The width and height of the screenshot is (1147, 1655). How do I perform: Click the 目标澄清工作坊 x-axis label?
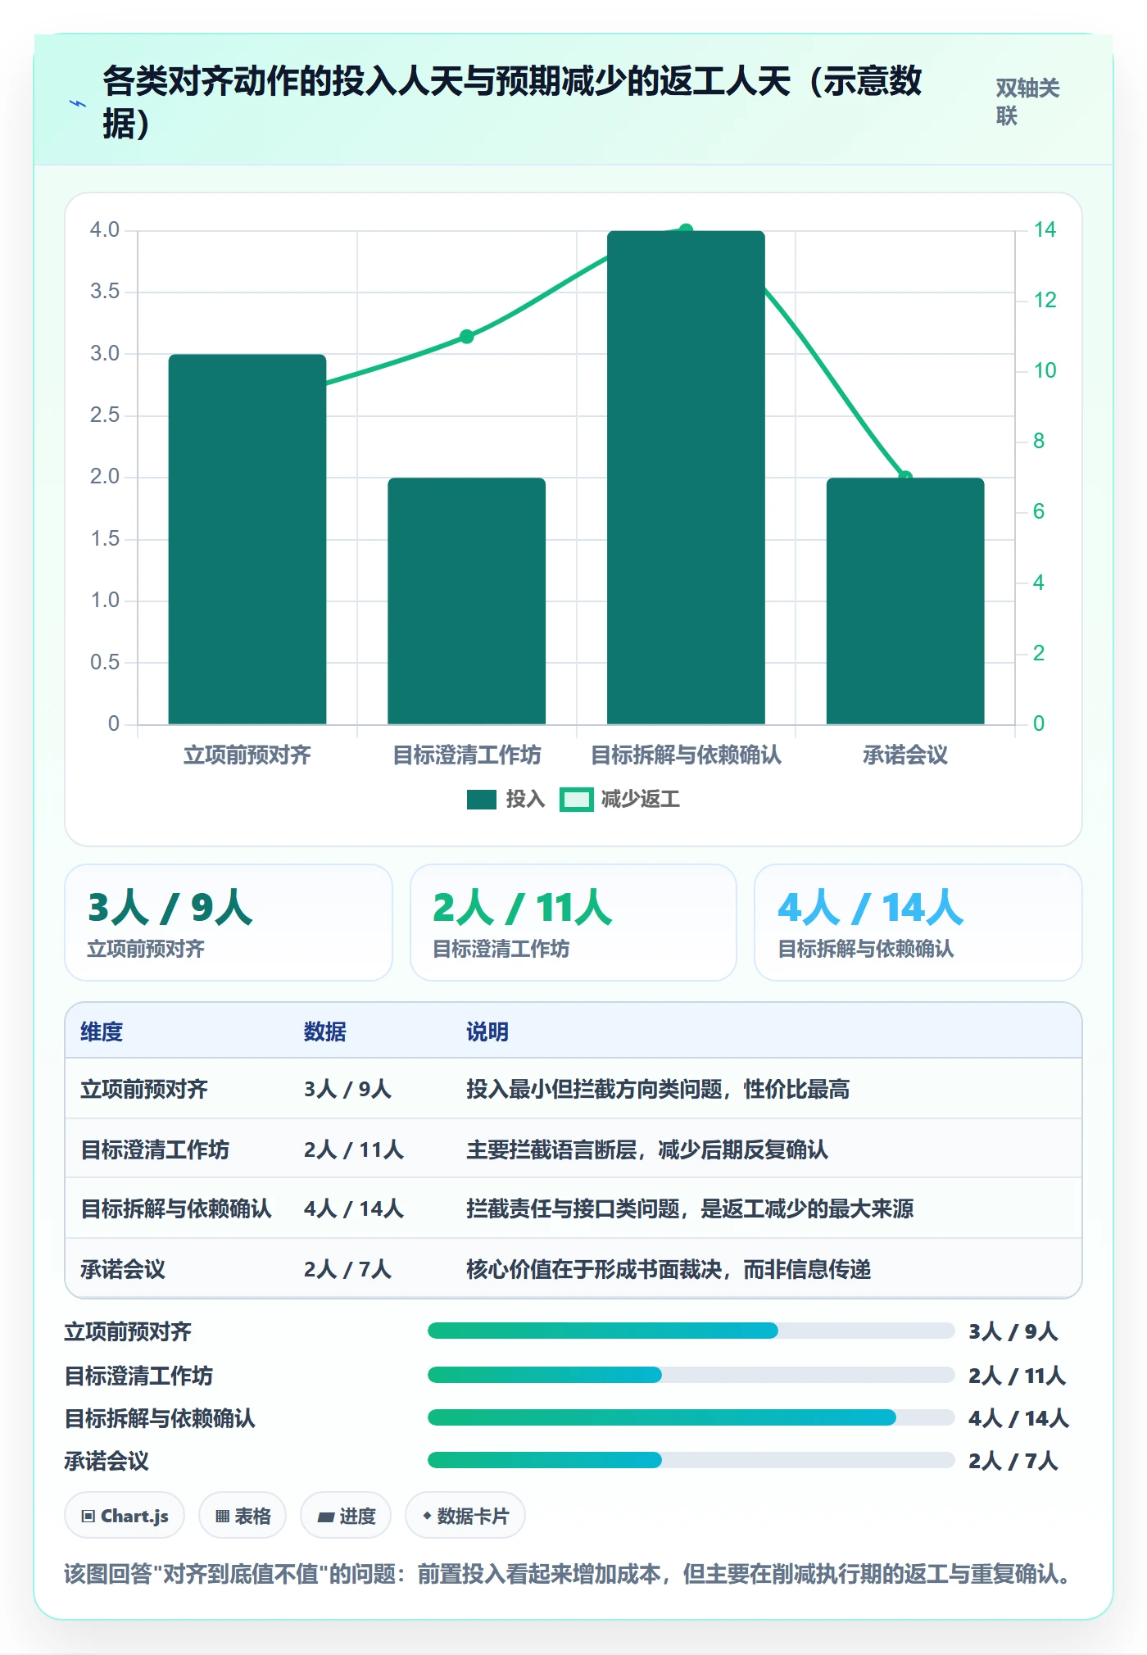pos(467,755)
